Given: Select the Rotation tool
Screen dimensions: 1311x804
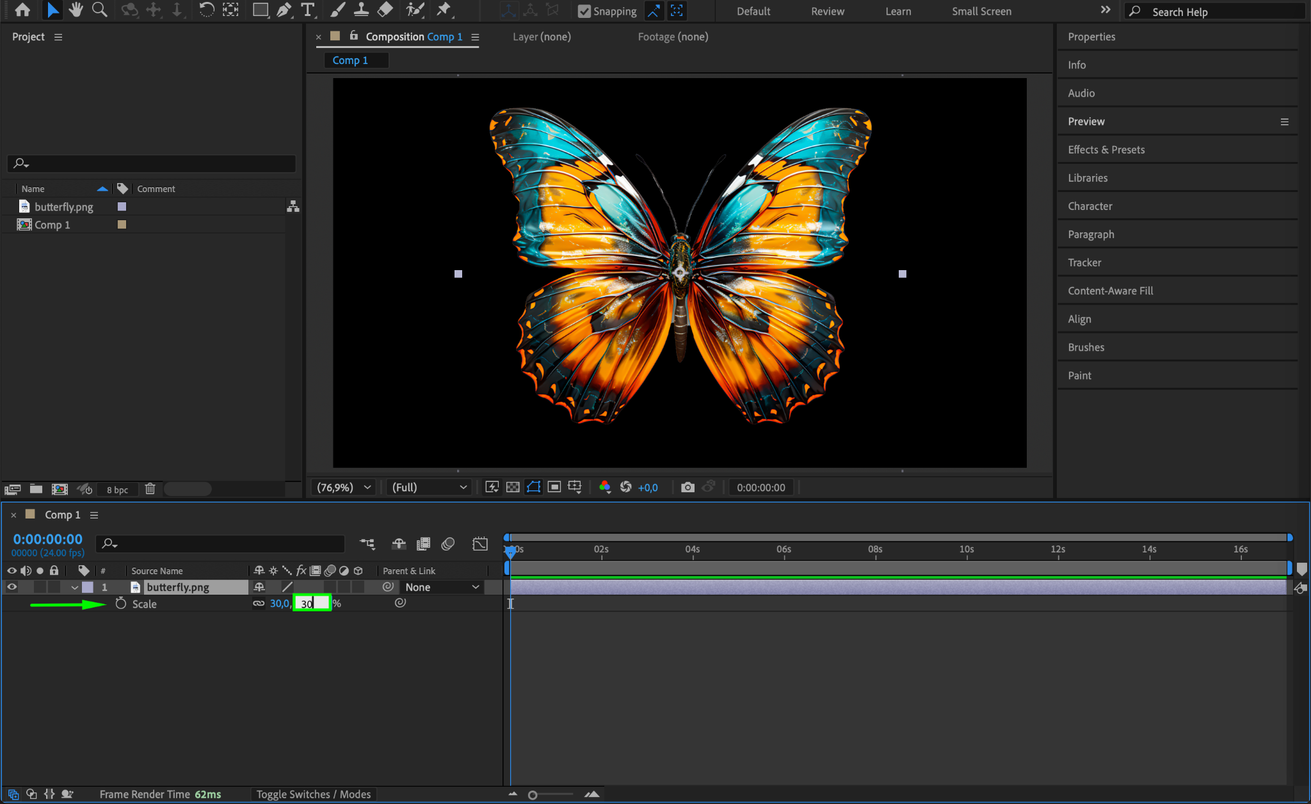Looking at the screenshot, I should pos(206,10).
